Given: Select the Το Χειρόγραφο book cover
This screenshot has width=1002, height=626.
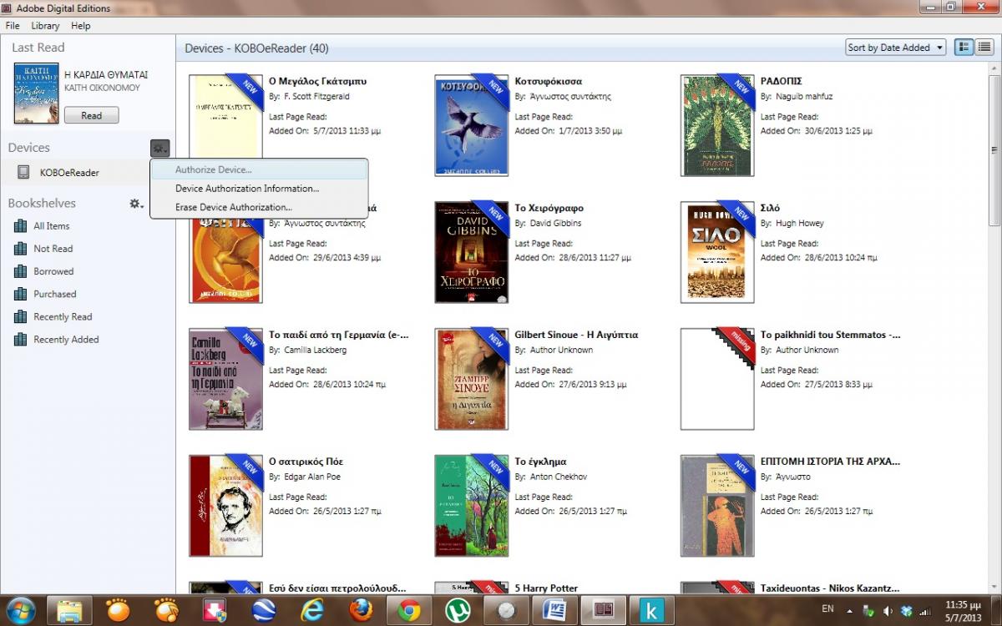Looking at the screenshot, I should click(471, 252).
